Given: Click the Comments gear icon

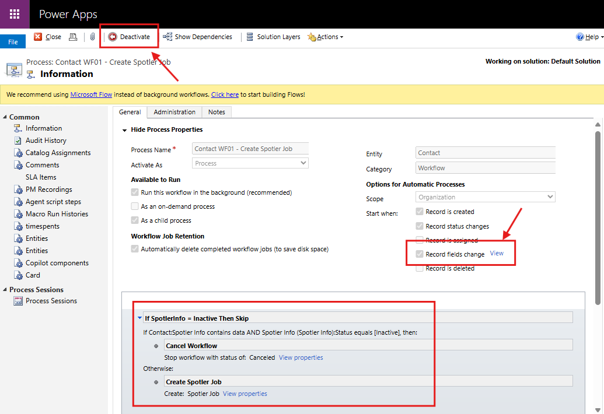Looking at the screenshot, I should point(18,165).
